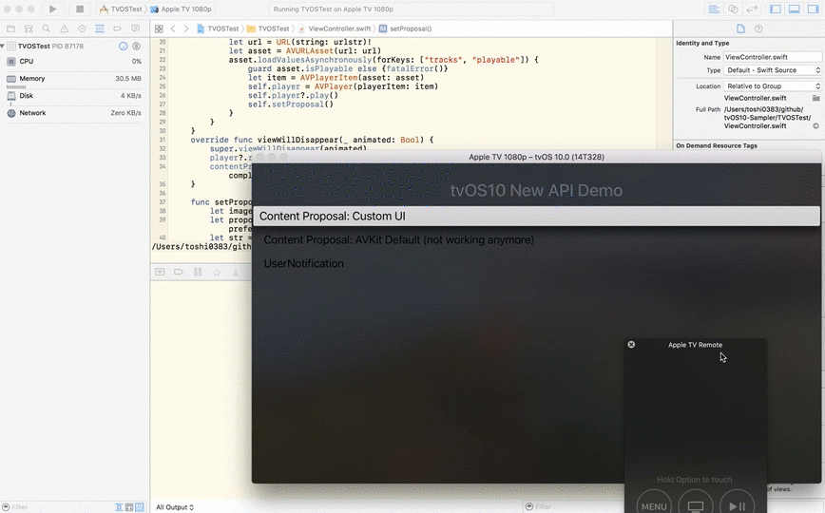Click the Running TVOSTest activity status bar
825x513 pixels.
pyautogui.click(x=411, y=9)
